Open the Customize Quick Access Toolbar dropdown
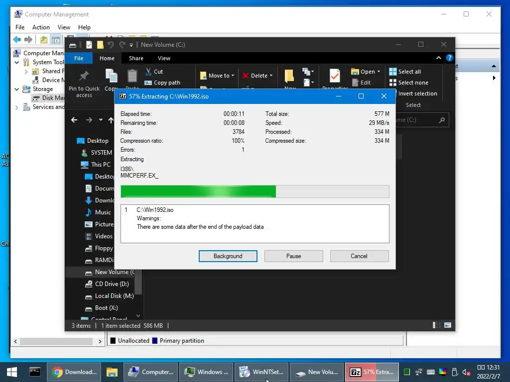The height and width of the screenshot is (382, 510). 131,45
